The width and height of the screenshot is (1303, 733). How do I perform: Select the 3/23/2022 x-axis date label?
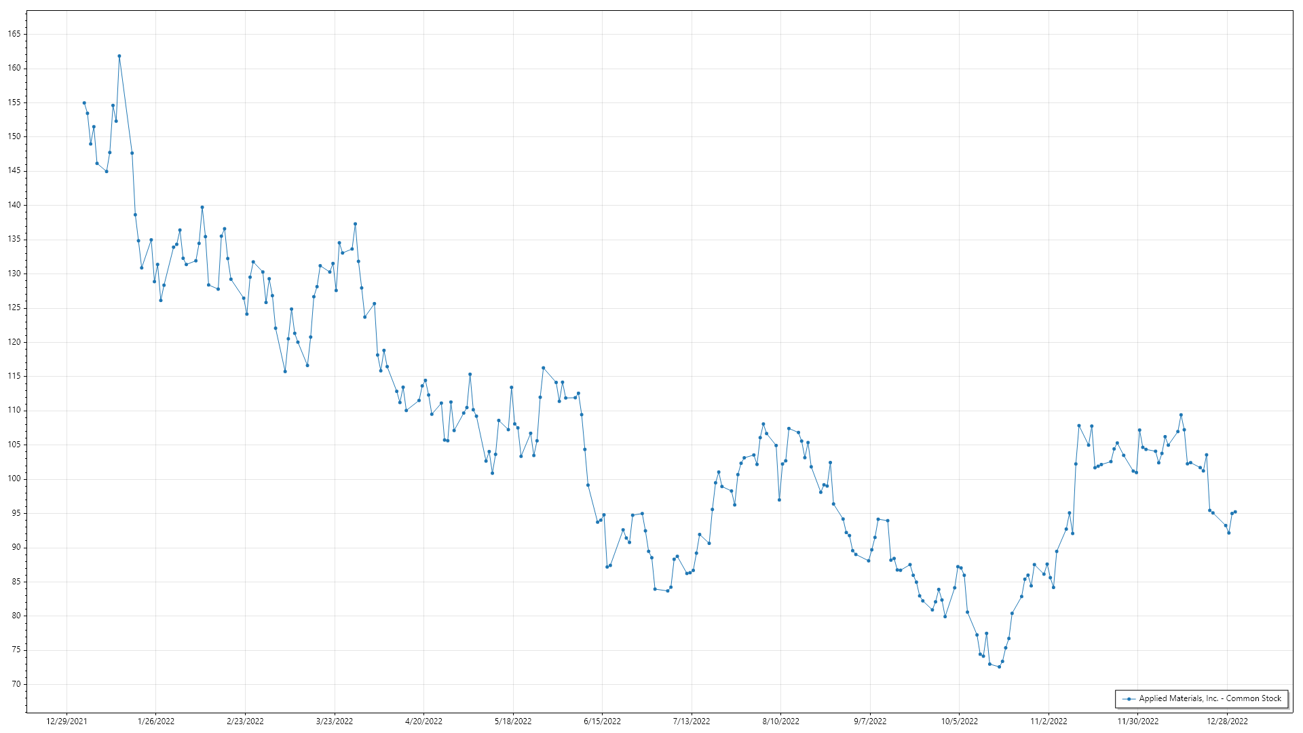(x=335, y=721)
